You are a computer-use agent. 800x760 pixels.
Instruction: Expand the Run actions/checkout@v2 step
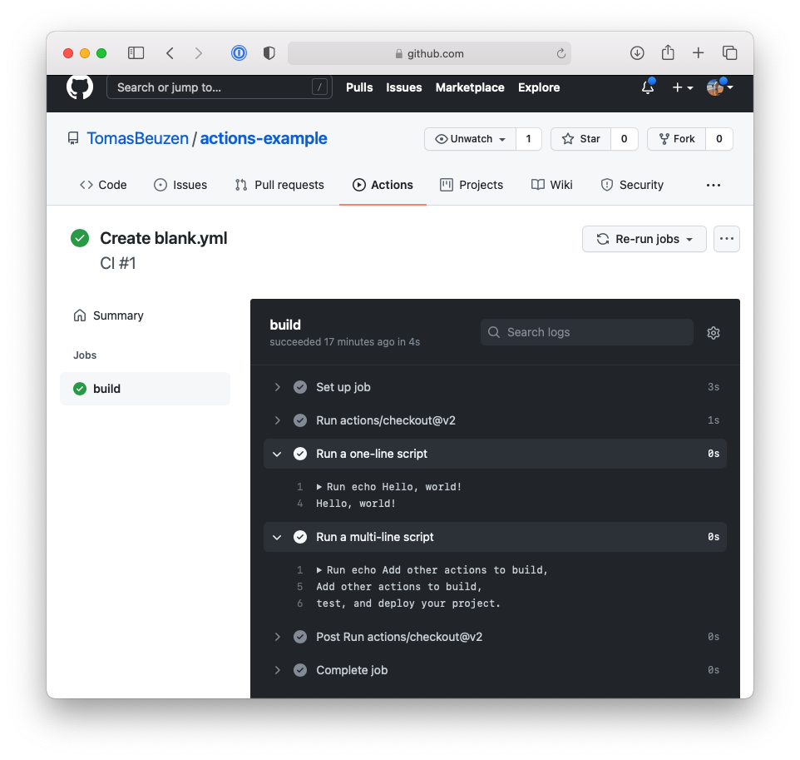277,420
